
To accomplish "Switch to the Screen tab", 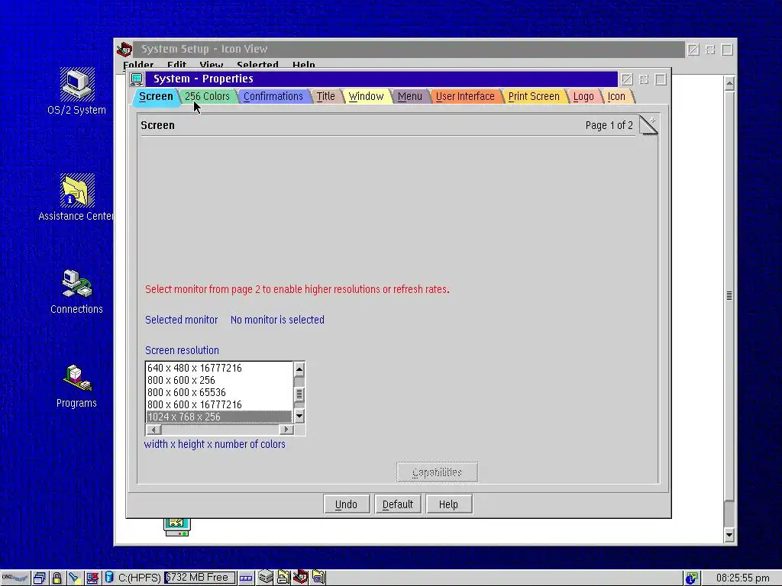I will (x=156, y=96).
